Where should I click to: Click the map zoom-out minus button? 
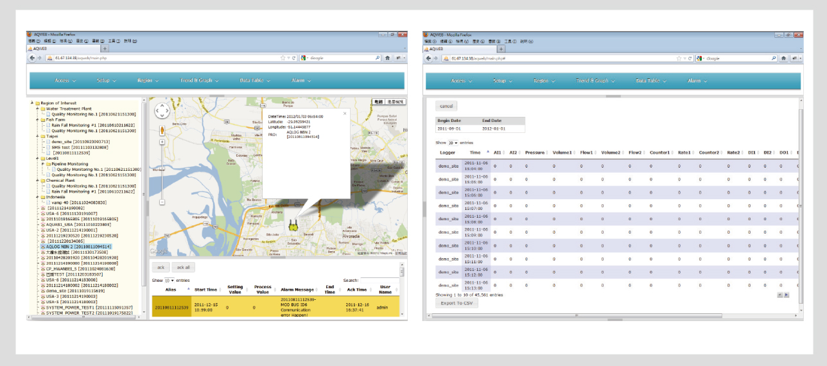coord(162,202)
